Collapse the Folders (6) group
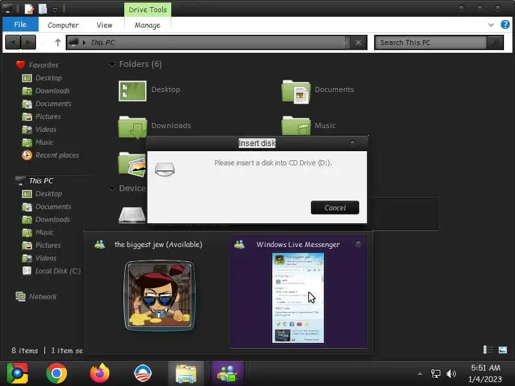The height and width of the screenshot is (386, 515). pos(112,64)
